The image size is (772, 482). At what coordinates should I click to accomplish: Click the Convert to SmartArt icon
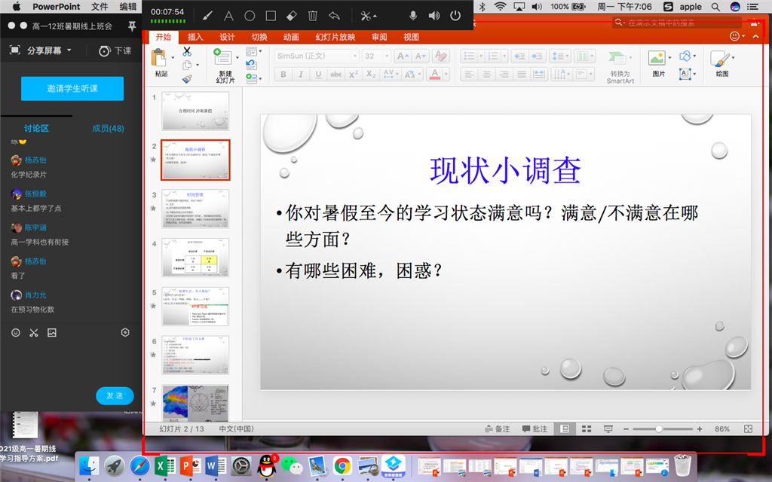pos(619,59)
